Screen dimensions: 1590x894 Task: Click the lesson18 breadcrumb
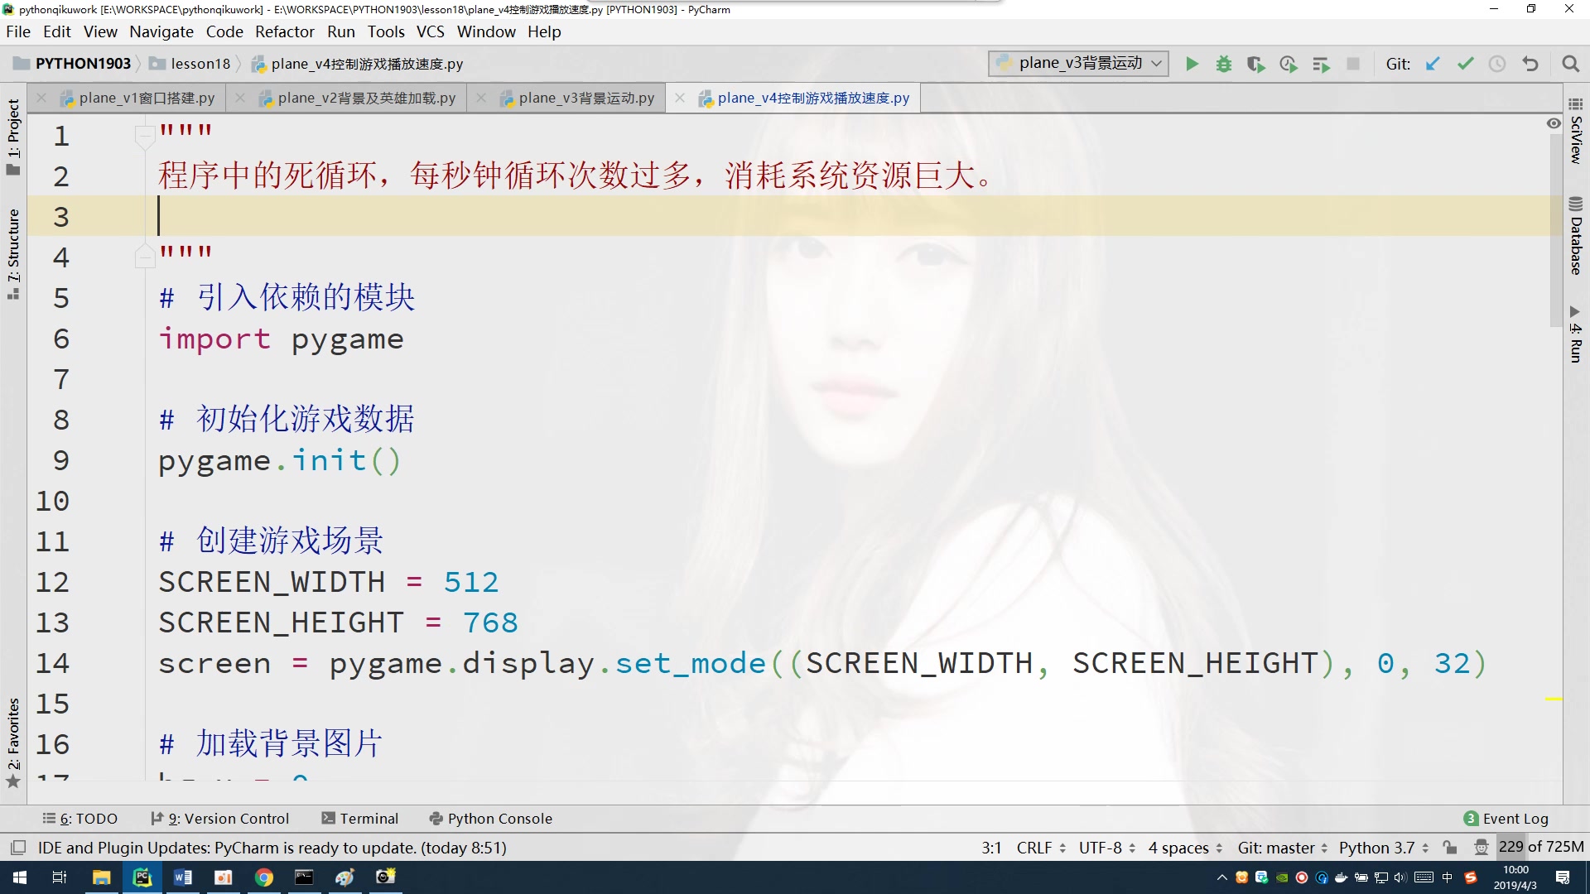[199, 63]
